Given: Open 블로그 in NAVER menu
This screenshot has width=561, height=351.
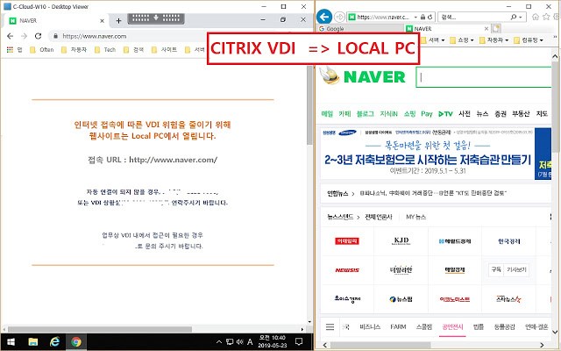Looking at the screenshot, I should 365,114.
